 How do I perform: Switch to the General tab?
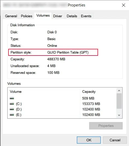pos(11,16)
